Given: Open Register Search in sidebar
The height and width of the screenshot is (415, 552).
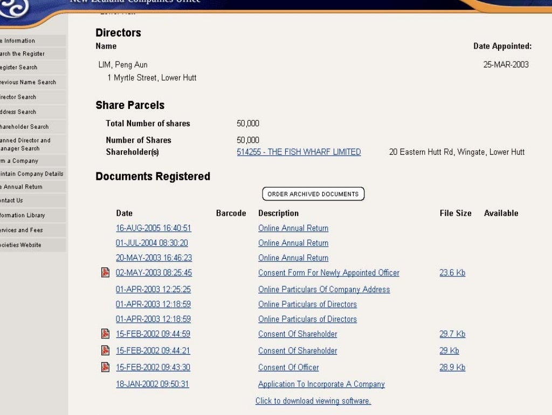Looking at the screenshot, I should [x=33, y=67].
